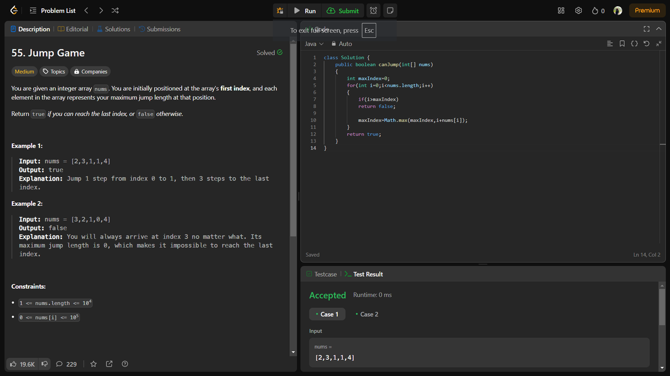Open the user profile avatar
The height and width of the screenshot is (376, 670).
tap(618, 11)
